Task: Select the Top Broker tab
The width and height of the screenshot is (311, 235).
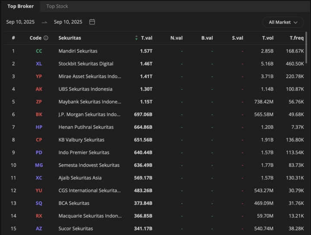Action: tap(21, 6)
